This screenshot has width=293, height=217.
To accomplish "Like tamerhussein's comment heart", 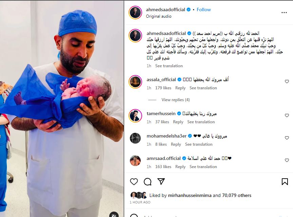I will pos(287,115).
